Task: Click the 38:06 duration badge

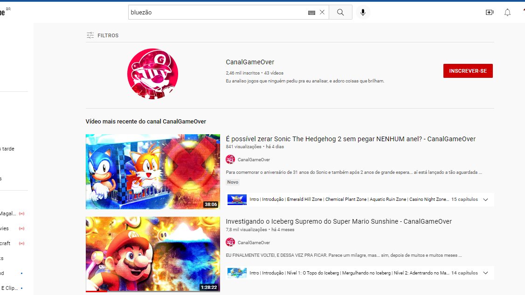Action: 211,204
